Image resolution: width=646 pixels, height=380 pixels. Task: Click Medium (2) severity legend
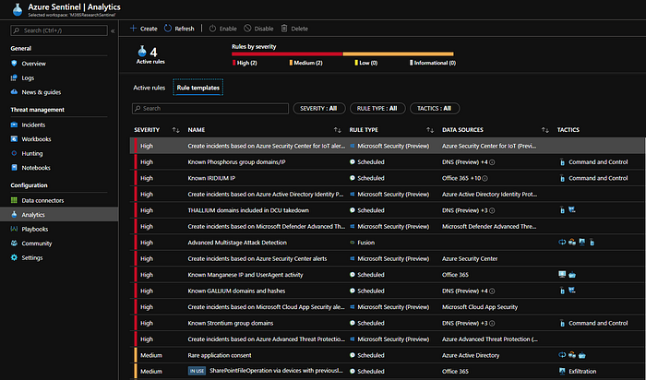306,63
